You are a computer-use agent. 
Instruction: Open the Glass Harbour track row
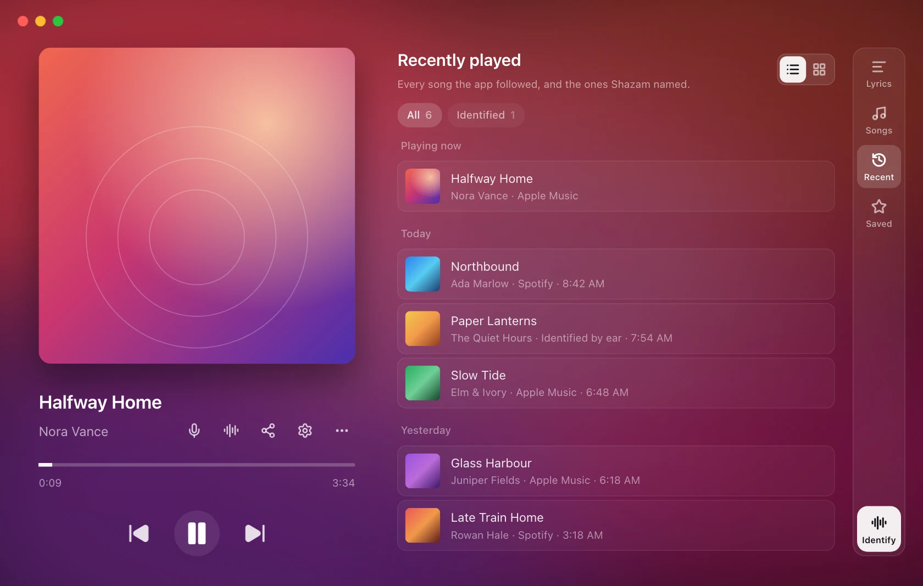pos(616,471)
